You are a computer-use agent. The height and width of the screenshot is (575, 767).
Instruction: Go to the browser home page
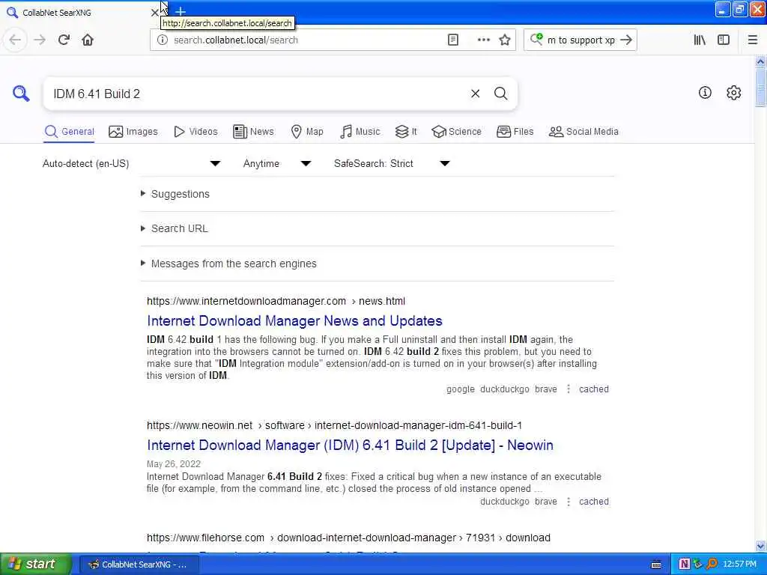(88, 40)
